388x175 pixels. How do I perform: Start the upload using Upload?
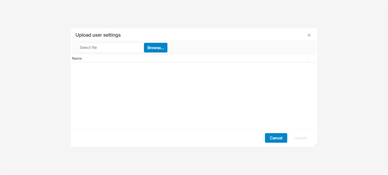pos(300,138)
